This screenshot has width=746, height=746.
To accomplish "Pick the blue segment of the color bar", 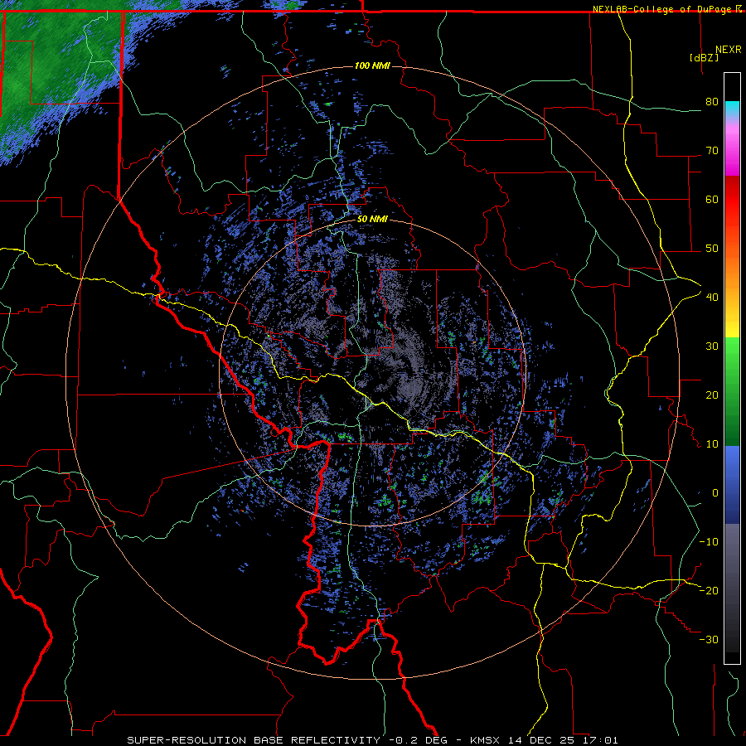I will [x=732, y=485].
